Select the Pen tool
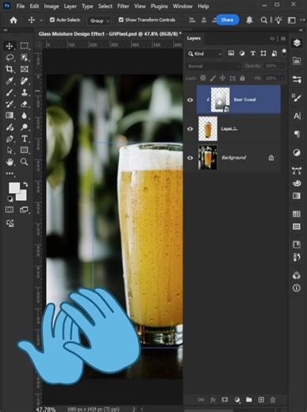Viewport: 307px width, 412px height. [10, 139]
